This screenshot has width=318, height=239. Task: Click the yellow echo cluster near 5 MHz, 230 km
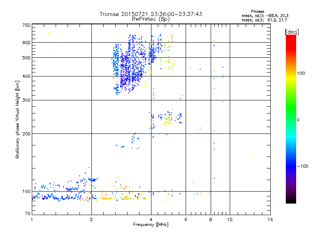tap(168, 120)
